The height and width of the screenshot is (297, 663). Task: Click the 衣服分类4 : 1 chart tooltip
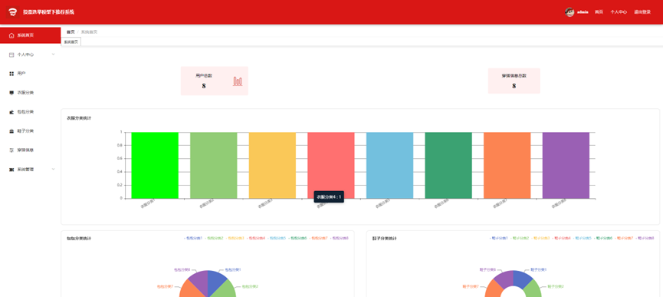pyautogui.click(x=329, y=196)
